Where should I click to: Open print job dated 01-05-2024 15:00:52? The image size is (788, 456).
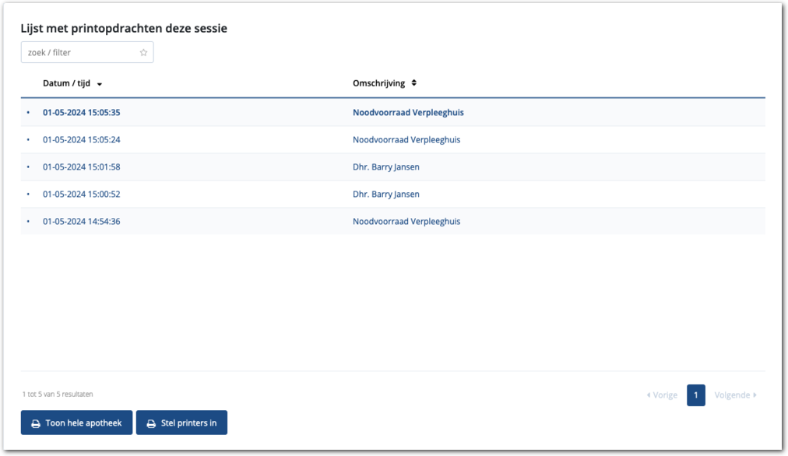81,195
